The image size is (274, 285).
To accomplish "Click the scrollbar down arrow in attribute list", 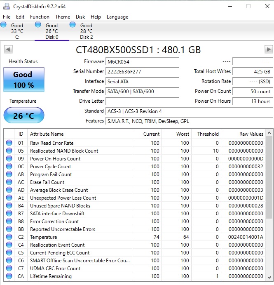I will (x=269, y=278).
